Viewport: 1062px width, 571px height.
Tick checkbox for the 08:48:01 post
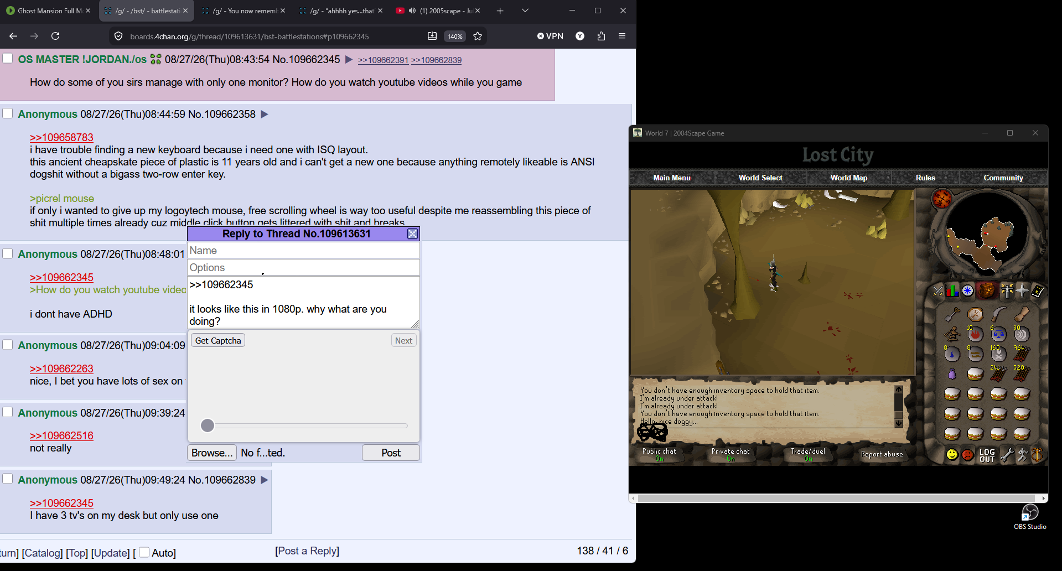coord(8,253)
